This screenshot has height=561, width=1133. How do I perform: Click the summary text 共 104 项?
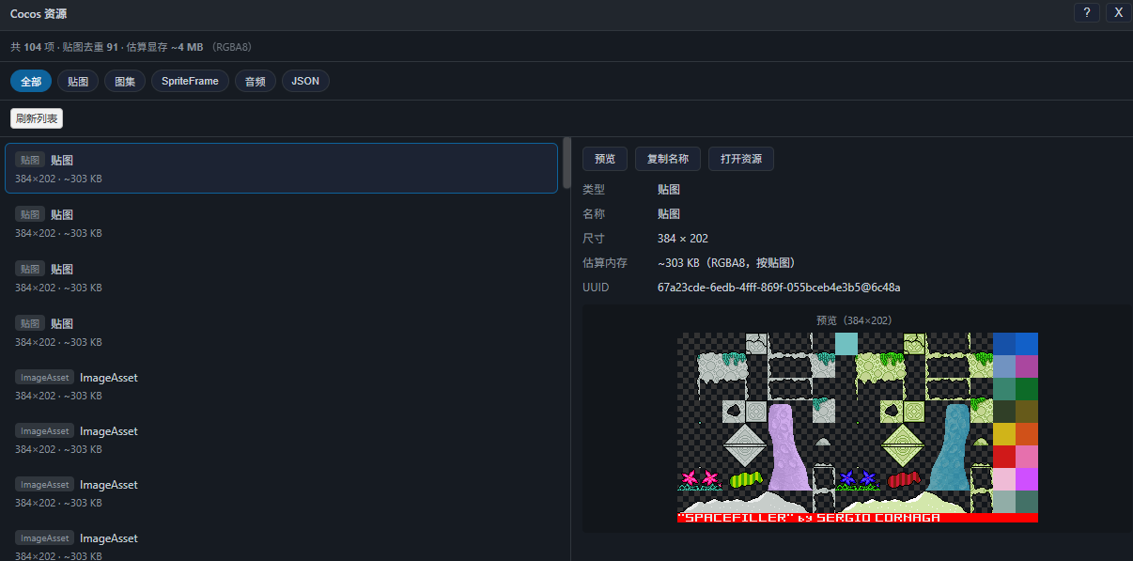[x=32, y=47]
